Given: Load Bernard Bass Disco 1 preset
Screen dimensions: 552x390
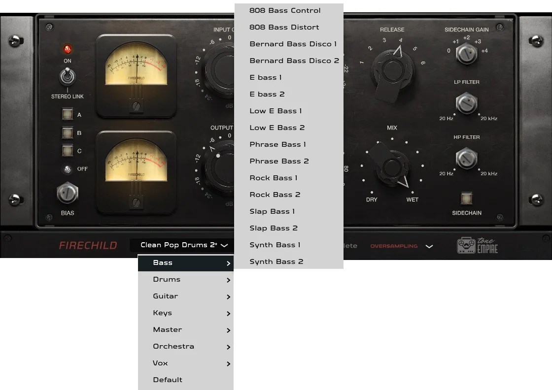Looking at the screenshot, I should click(289, 44).
